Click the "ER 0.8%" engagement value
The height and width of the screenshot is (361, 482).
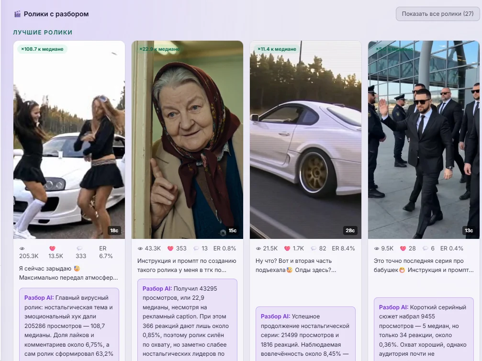[x=224, y=248]
